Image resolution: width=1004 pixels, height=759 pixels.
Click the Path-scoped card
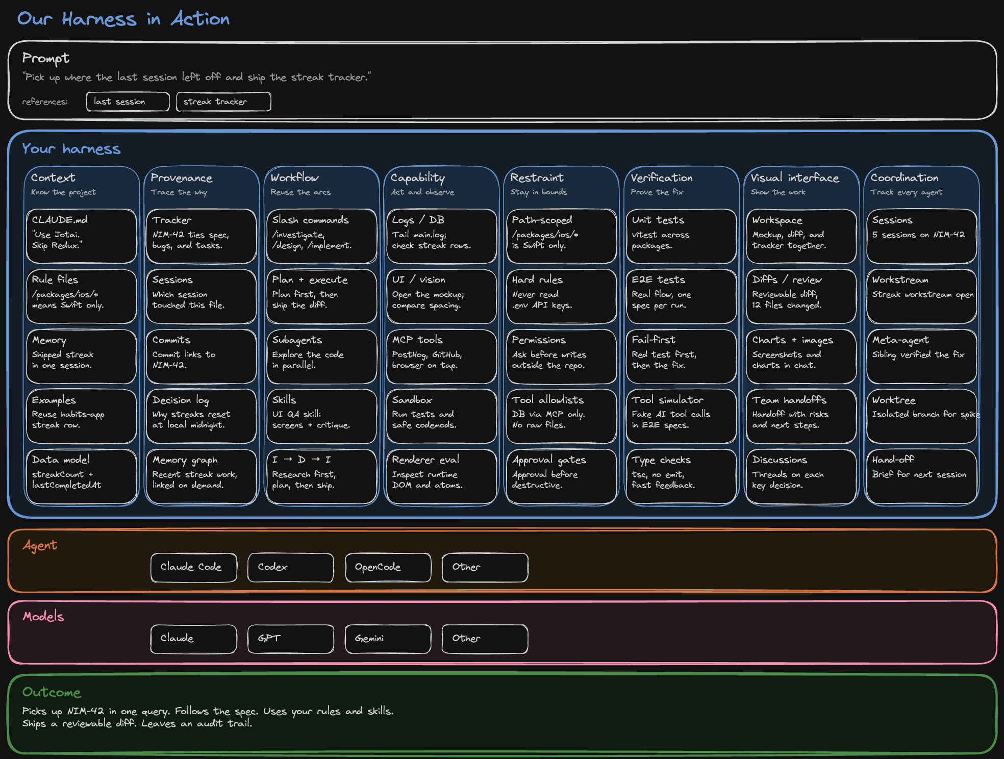[562, 236]
